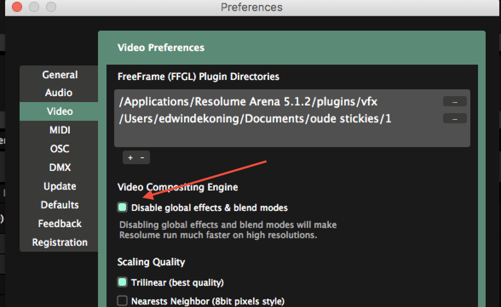The width and height of the screenshot is (501, 307).
Task: Open the Update preferences section
Action: point(60,186)
